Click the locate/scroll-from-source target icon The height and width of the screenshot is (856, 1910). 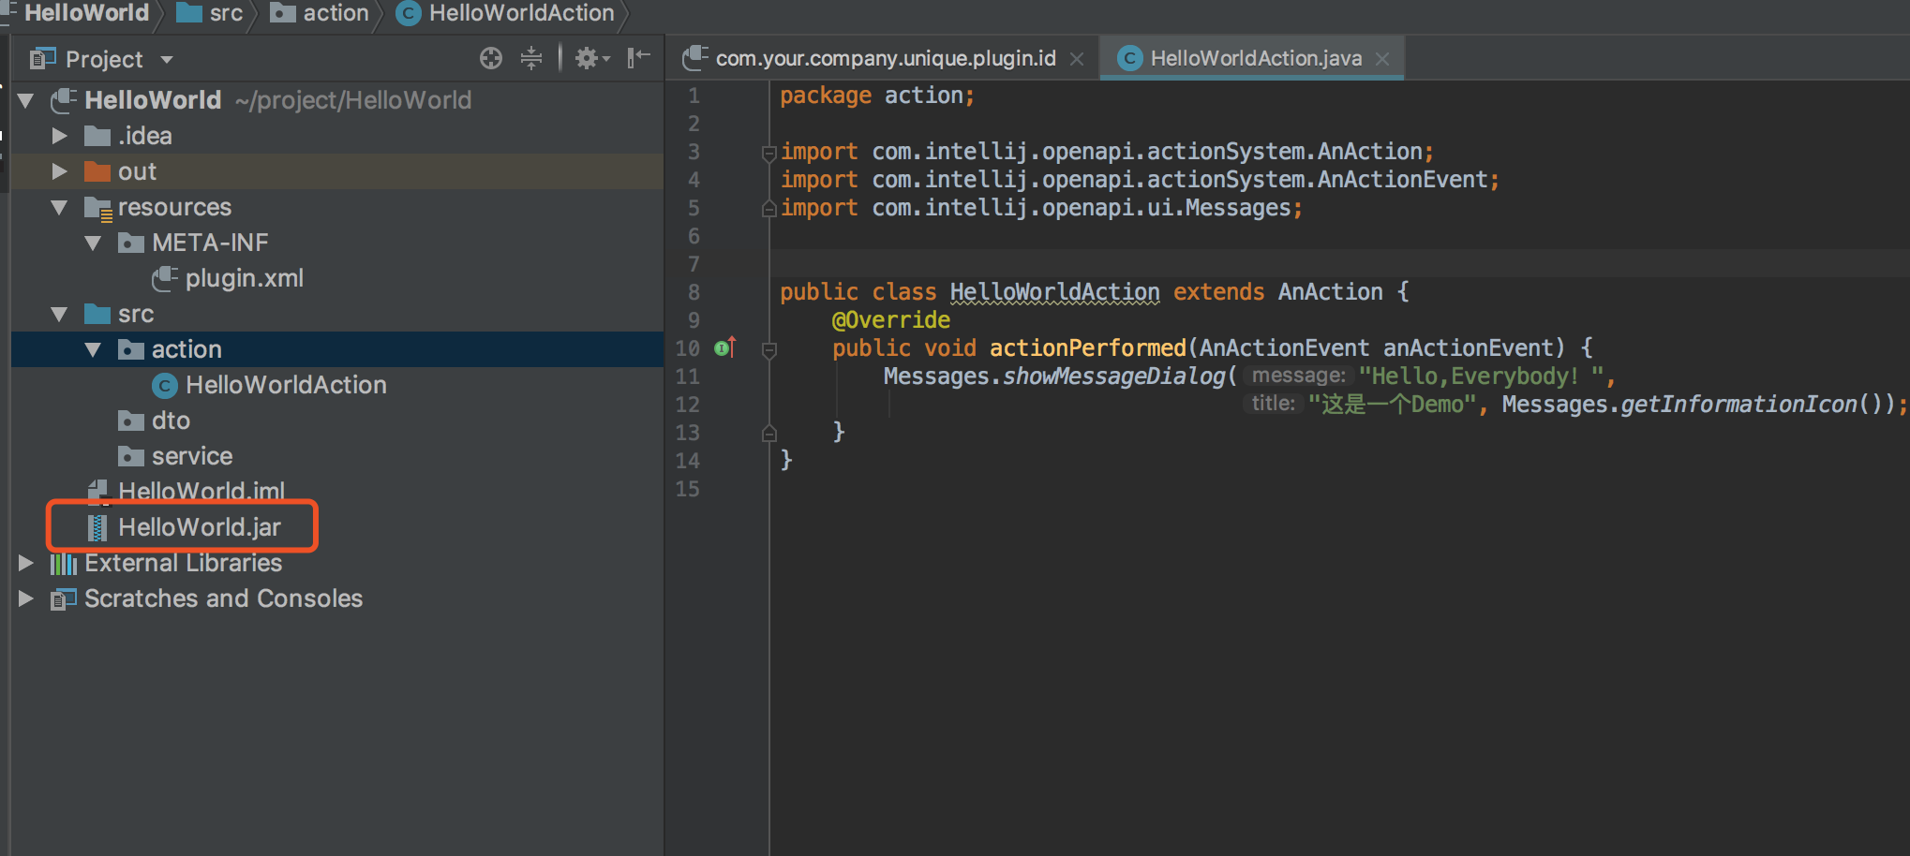491,59
